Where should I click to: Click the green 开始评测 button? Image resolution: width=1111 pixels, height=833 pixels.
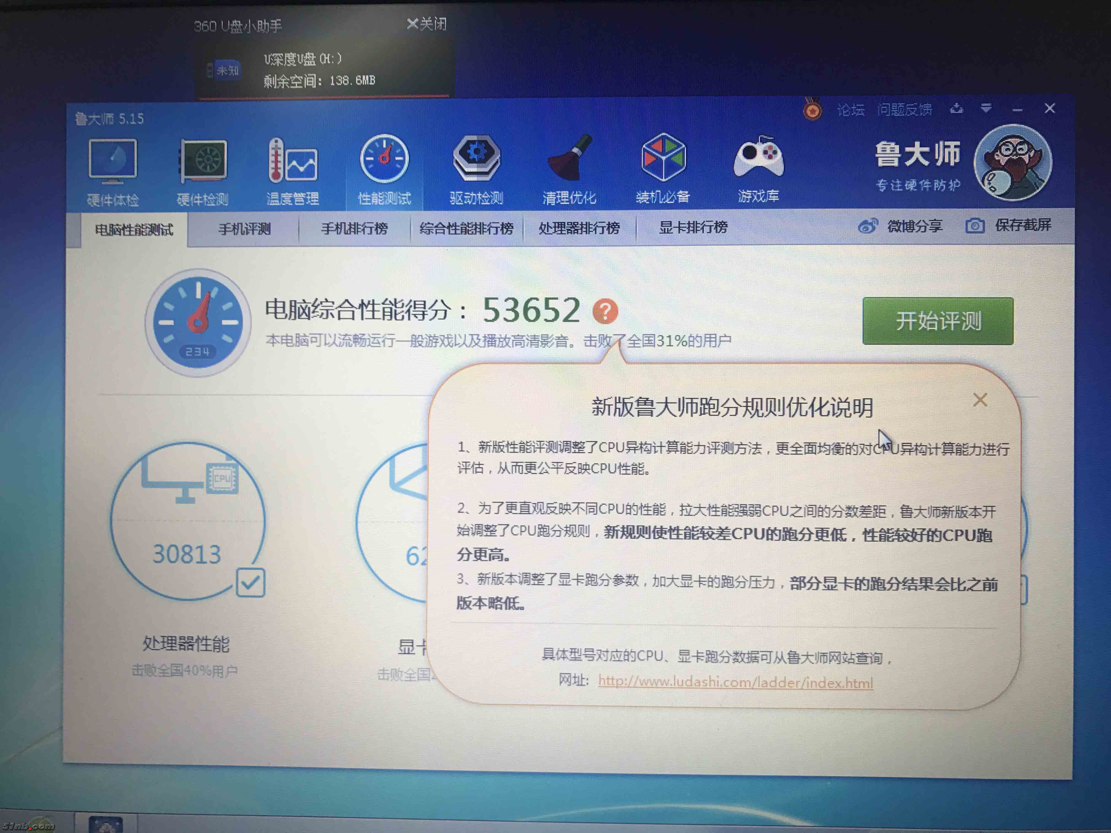[x=938, y=321]
